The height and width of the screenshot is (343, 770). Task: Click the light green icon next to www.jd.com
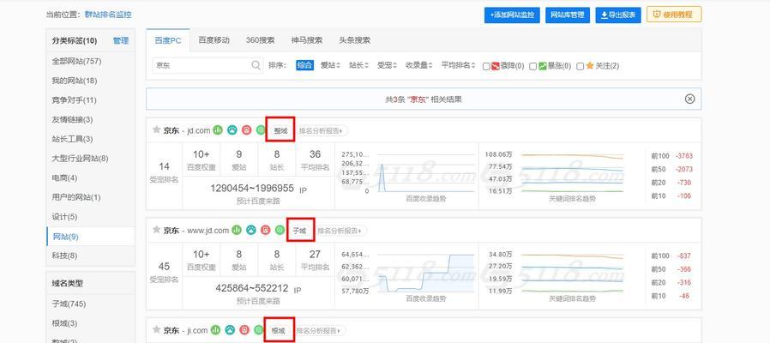coord(280,230)
